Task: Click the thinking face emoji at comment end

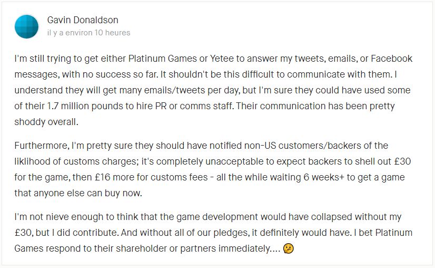Action: click(x=288, y=248)
